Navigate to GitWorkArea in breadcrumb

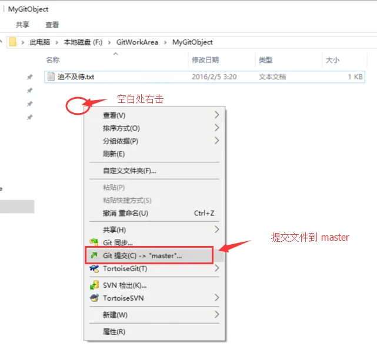tap(137, 42)
